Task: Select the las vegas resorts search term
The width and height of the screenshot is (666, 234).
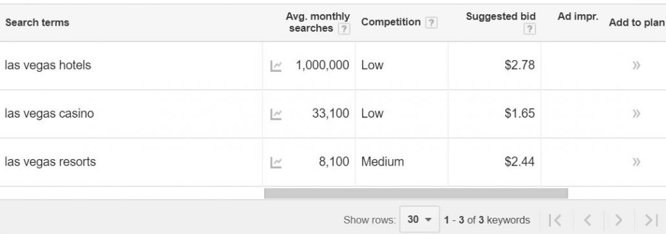Action: coord(50,162)
